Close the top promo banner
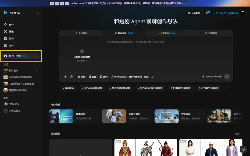This screenshot has height=156, width=250. click(246, 3)
